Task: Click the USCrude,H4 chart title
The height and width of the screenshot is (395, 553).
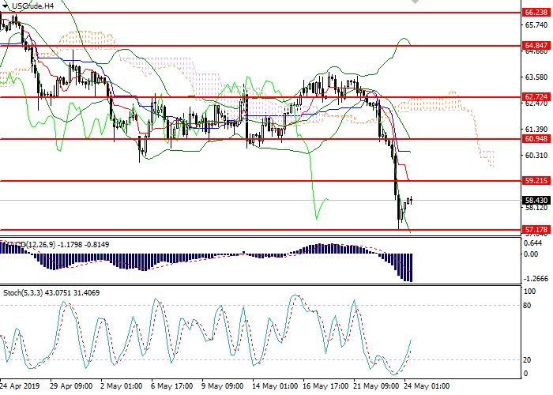Action: tap(35, 6)
